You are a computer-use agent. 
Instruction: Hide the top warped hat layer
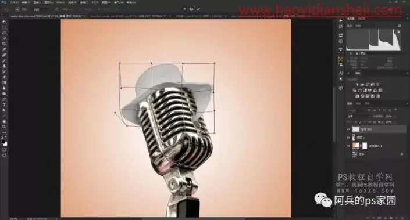[x=348, y=129]
